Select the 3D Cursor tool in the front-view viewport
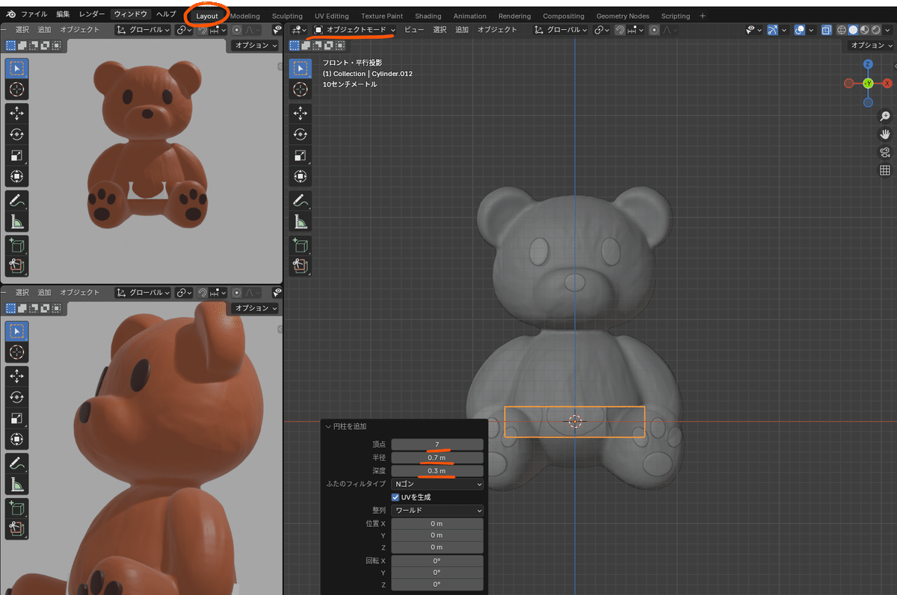Image resolution: width=897 pixels, height=595 pixels. 300,90
